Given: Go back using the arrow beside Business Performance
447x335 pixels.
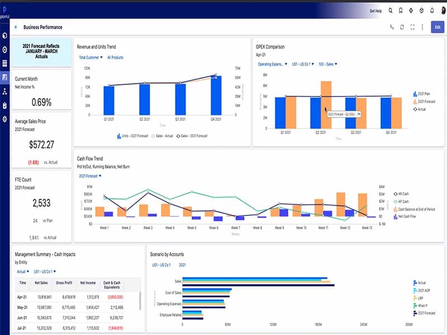Looking at the screenshot, I should tap(16, 27).
